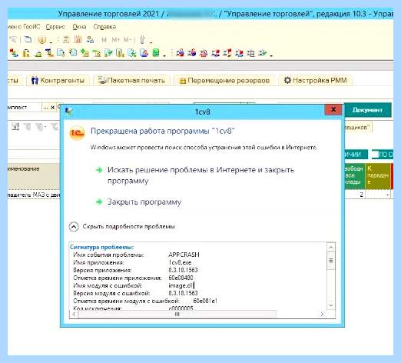Viewport: 401px width, 363px height.
Task: Click left arrow of details horizontal scrollbar
Action: coord(74,314)
